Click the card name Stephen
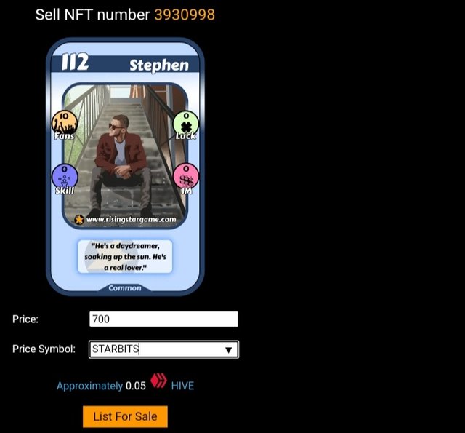Viewport: 465px width, 433px height. tap(159, 65)
